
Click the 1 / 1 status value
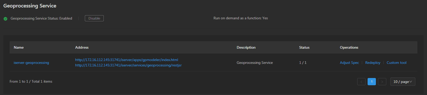(x=303, y=63)
